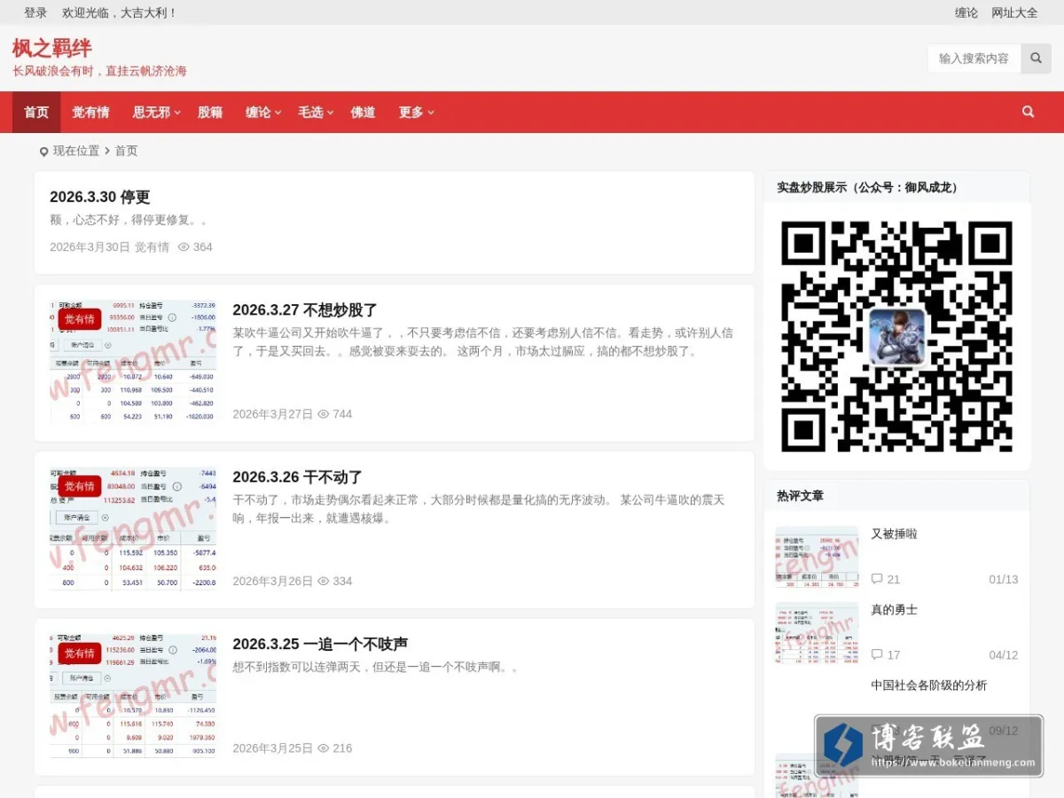Open hot article 真的勇士
The image size is (1064, 798).
coord(894,610)
